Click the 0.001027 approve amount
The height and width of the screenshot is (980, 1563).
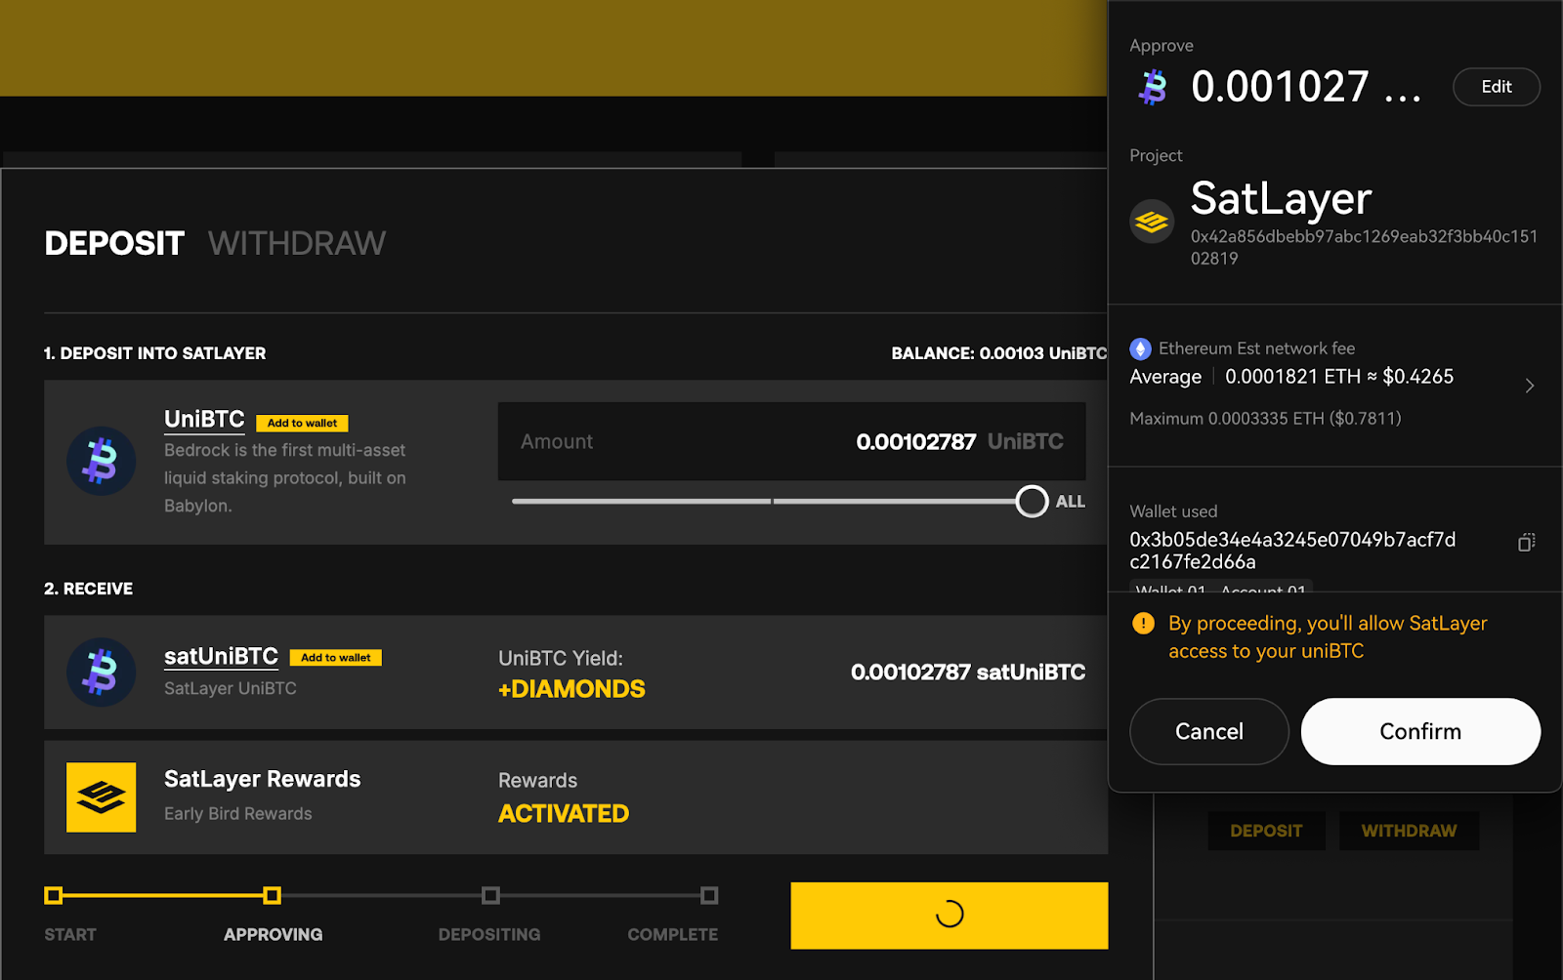pyautogui.click(x=1306, y=87)
